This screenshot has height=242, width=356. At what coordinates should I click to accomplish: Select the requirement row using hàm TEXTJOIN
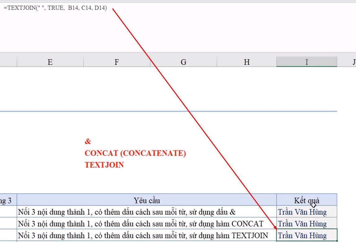click(147, 235)
